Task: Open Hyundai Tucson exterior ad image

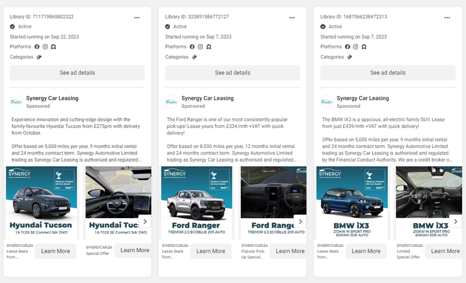Action: pyautogui.click(x=42, y=203)
